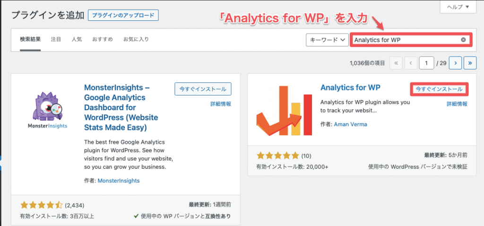Jump to the last results page arrow
This screenshot has height=226, width=484.
(470, 63)
